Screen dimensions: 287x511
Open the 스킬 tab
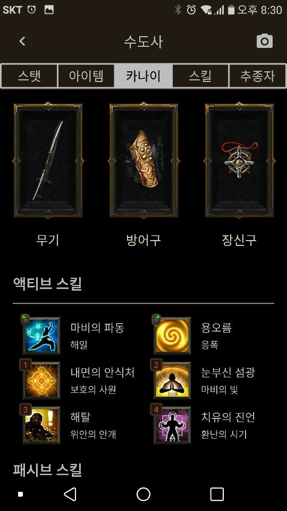[x=200, y=76]
